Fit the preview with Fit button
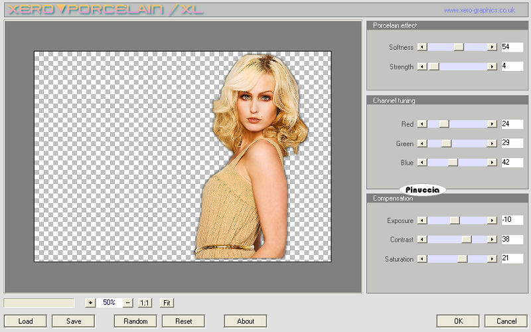Viewport: 531px width, 332px height. coord(167,303)
